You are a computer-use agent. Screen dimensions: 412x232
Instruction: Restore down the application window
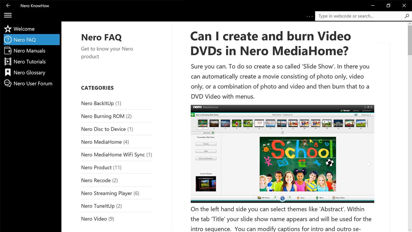pos(388,5)
